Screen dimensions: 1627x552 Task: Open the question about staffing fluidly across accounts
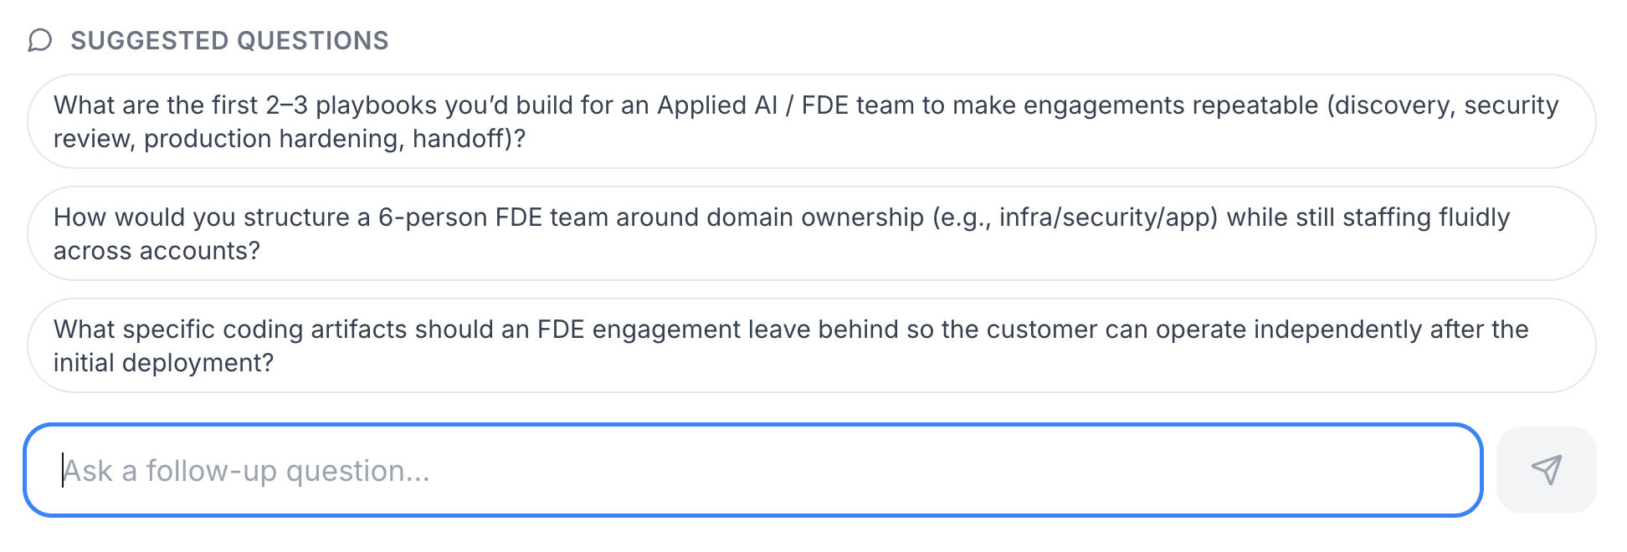[811, 233]
